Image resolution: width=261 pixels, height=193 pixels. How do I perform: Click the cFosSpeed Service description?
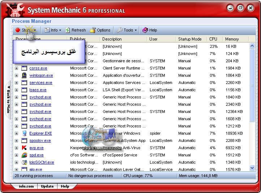(120, 155)
